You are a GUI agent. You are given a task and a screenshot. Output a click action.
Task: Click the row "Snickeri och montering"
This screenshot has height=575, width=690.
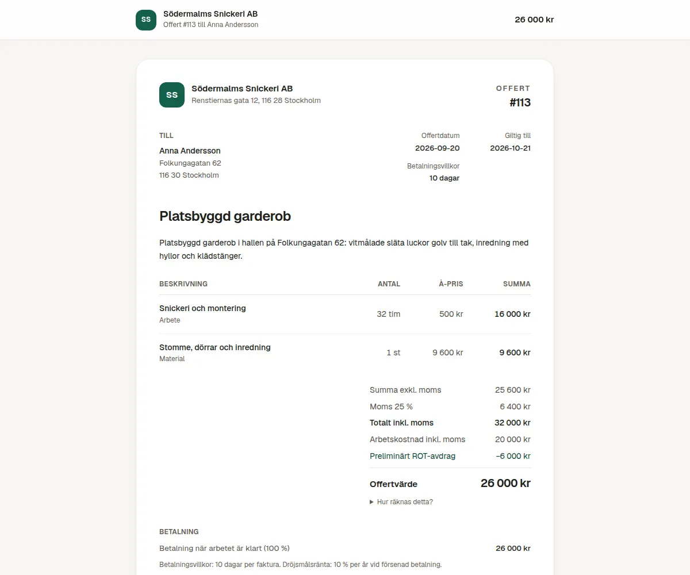tap(345, 314)
